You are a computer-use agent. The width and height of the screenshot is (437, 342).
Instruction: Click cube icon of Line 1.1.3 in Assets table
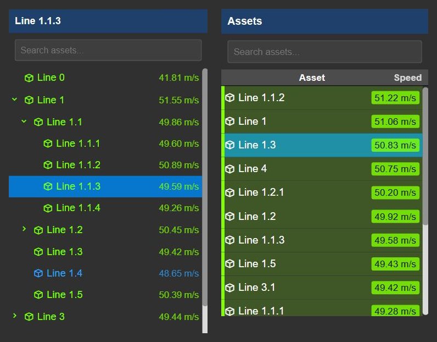coord(230,240)
